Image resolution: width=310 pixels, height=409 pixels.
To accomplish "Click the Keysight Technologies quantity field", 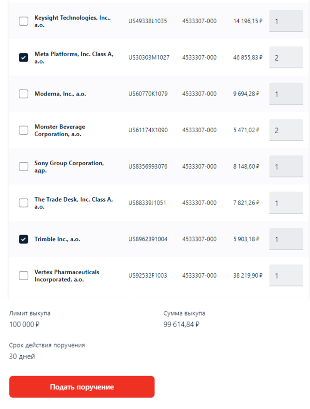I will [286, 21].
